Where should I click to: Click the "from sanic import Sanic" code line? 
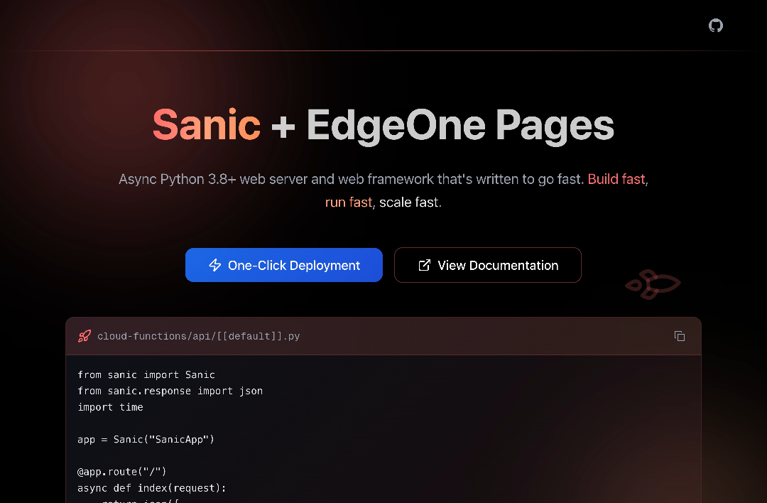pyautogui.click(x=146, y=374)
